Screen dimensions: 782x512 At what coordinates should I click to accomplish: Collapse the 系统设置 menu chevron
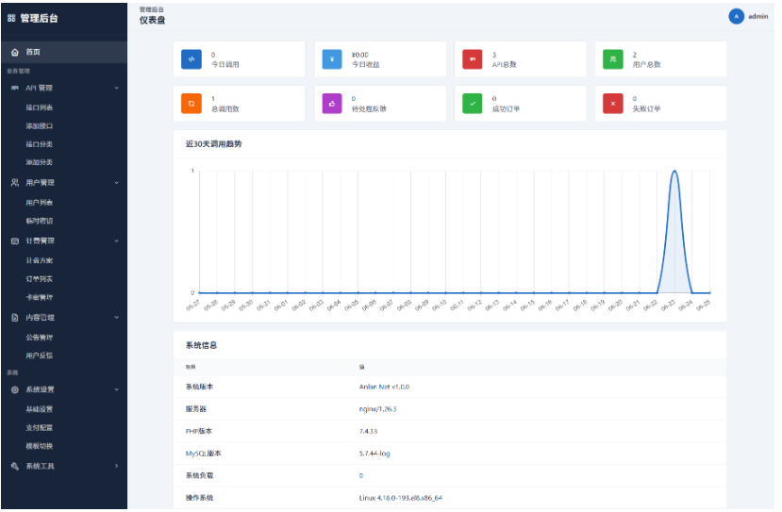(117, 389)
